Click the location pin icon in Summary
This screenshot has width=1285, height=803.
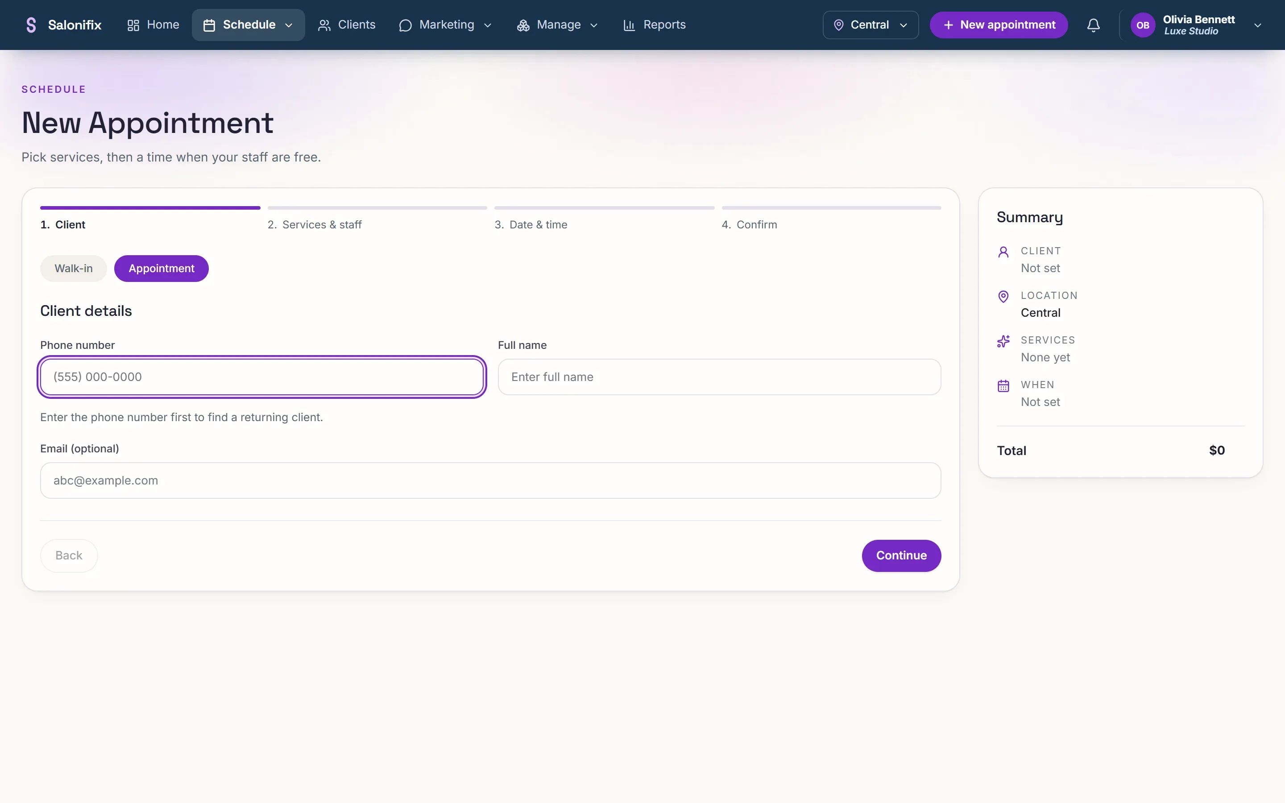pos(1003,296)
